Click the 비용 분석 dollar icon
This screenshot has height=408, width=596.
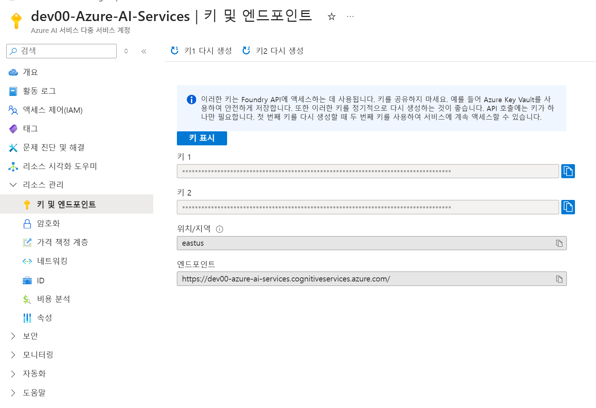(x=27, y=299)
